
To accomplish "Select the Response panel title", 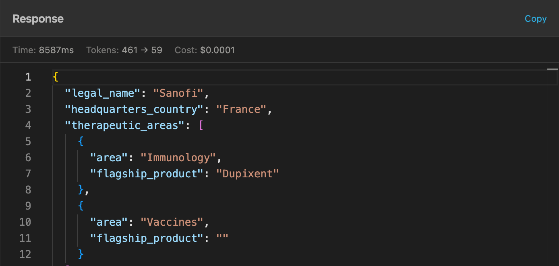I will 38,19.
